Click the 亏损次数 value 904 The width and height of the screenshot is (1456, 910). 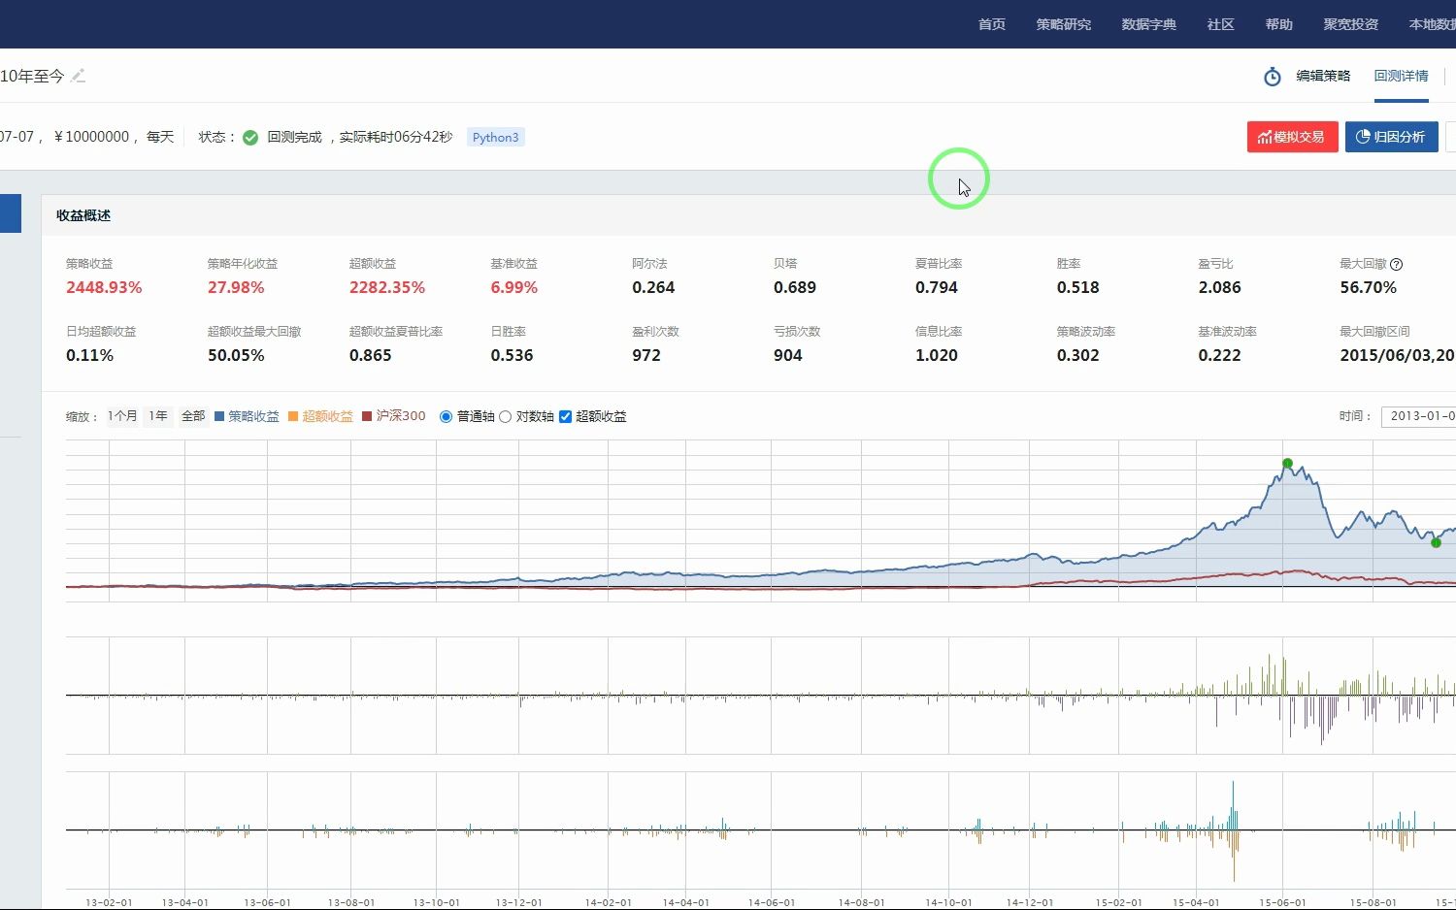[788, 355]
